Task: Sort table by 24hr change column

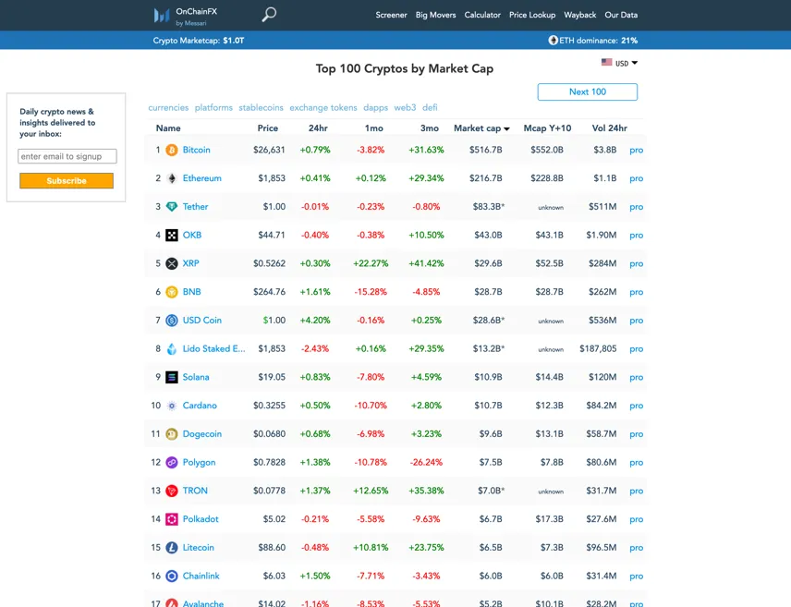Action: click(x=318, y=128)
